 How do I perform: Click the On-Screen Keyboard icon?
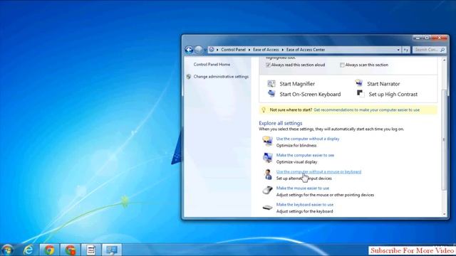pos(271,94)
